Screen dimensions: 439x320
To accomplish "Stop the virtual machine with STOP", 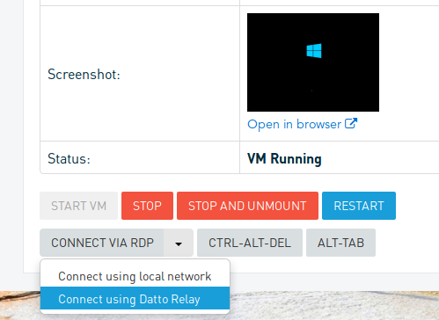I will pos(147,206).
